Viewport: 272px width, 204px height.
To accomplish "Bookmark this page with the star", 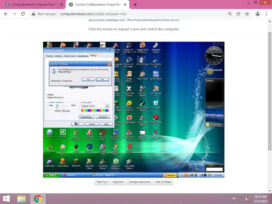I will click(247, 14).
